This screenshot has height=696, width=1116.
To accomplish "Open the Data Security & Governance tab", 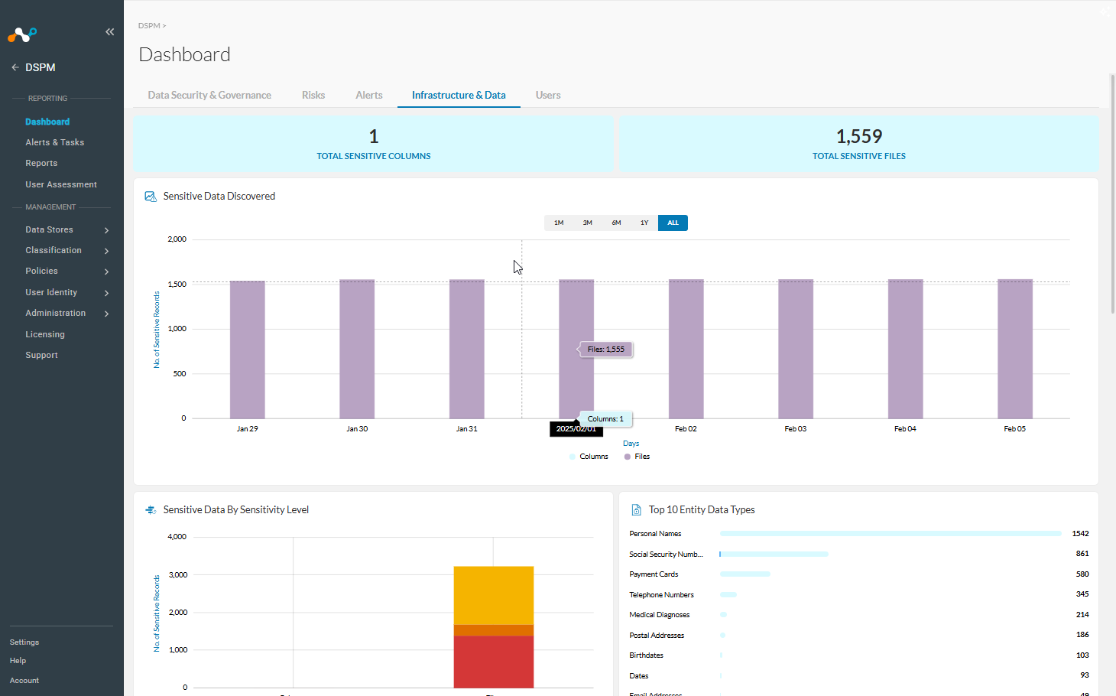I will pos(209,95).
